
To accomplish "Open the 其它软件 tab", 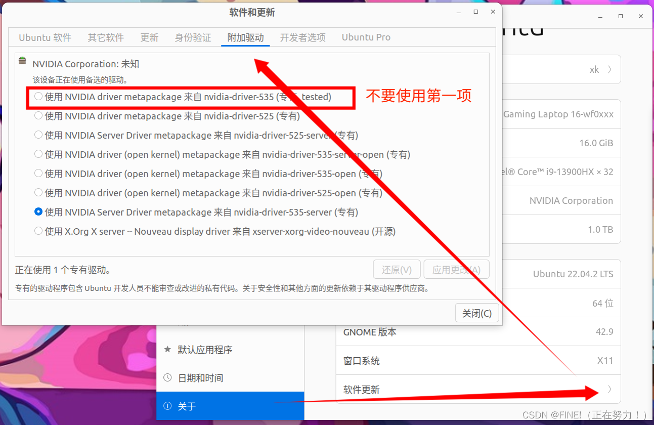I will (x=106, y=37).
